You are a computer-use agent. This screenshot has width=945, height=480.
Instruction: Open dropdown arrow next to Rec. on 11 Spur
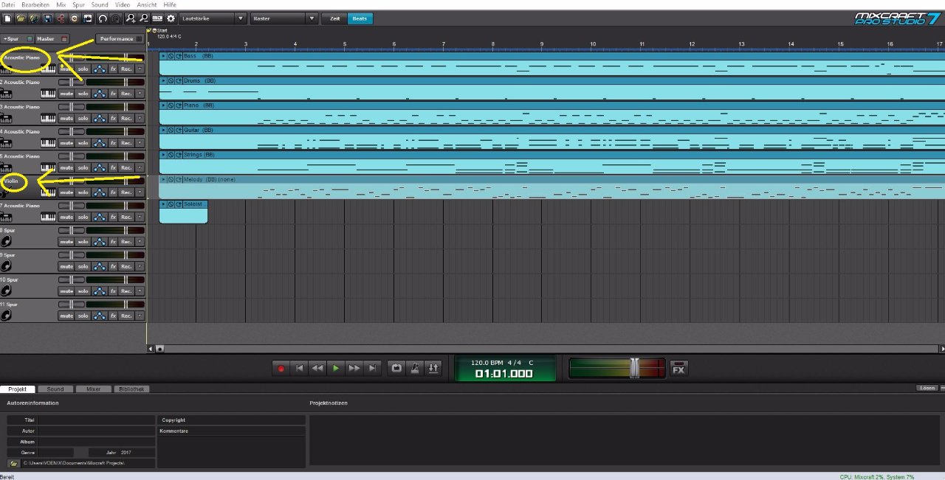click(140, 316)
